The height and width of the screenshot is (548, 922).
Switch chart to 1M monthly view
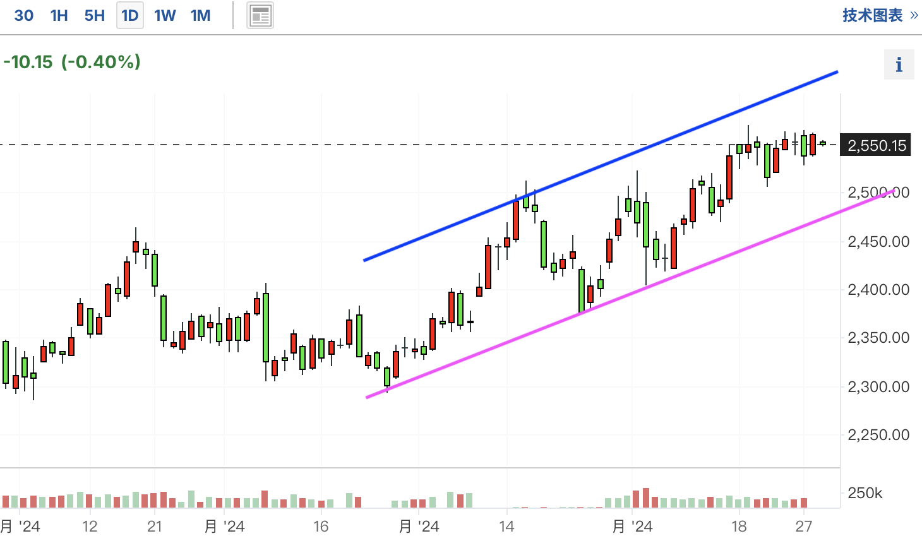tap(201, 15)
